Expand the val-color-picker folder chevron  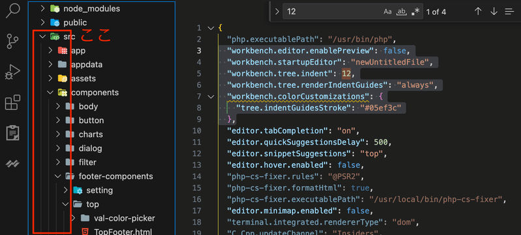pyautogui.click(x=74, y=218)
